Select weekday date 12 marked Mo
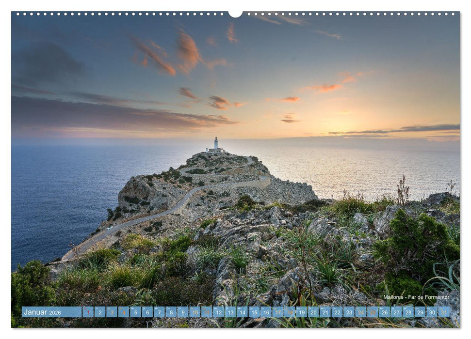Viewport: 471px width, 339px height. [219, 314]
